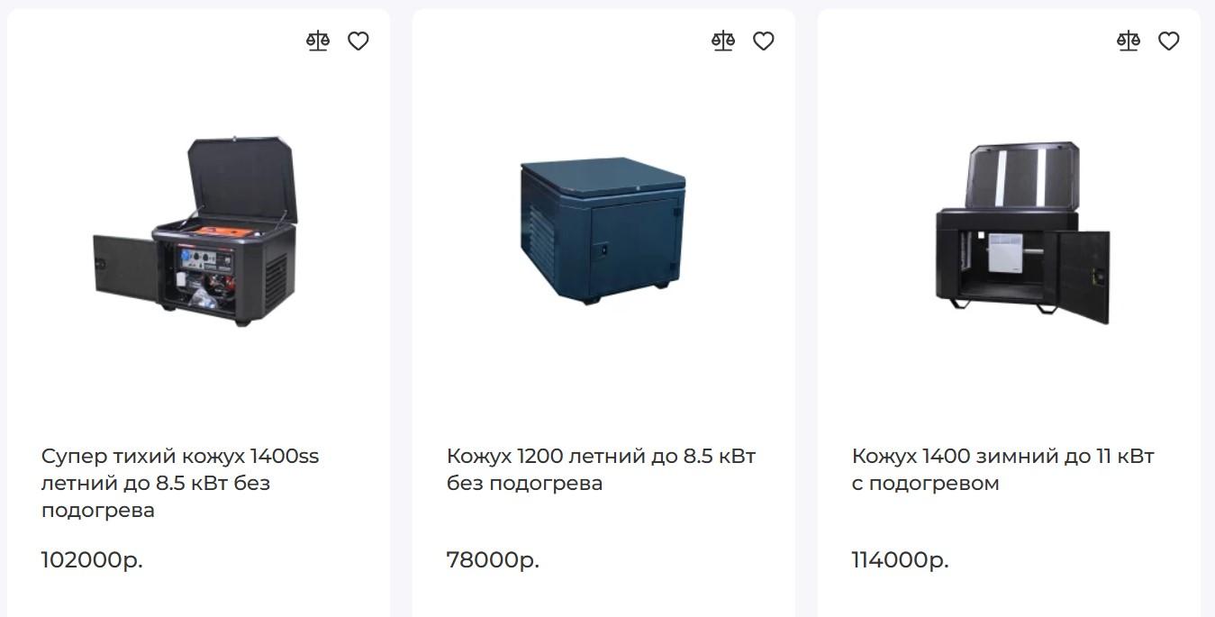Click the raised lid of the 1400ss enclosure
Image resolution: width=1215 pixels, height=617 pixels.
[241, 177]
